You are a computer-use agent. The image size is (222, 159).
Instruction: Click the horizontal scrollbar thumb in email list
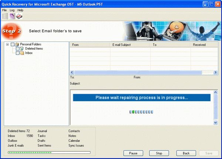(138, 73)
